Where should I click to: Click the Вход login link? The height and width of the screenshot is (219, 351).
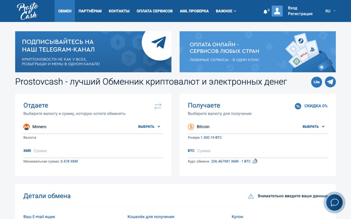coord(292,8)
